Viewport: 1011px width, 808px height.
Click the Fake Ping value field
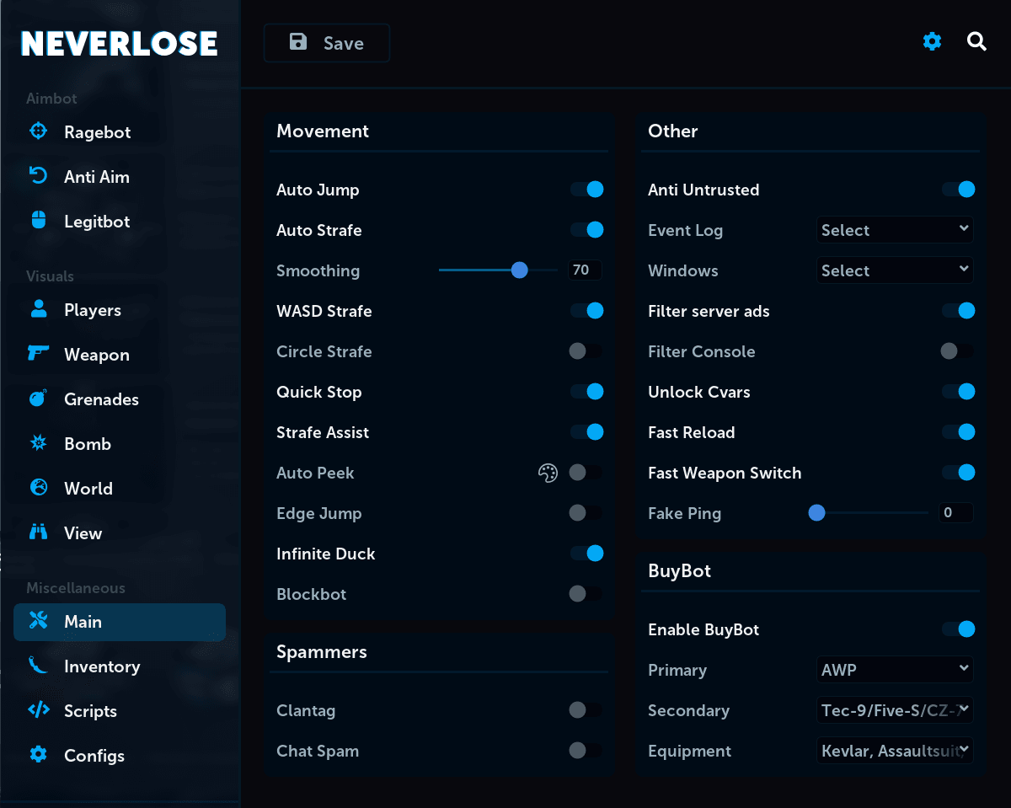[956, 513]
